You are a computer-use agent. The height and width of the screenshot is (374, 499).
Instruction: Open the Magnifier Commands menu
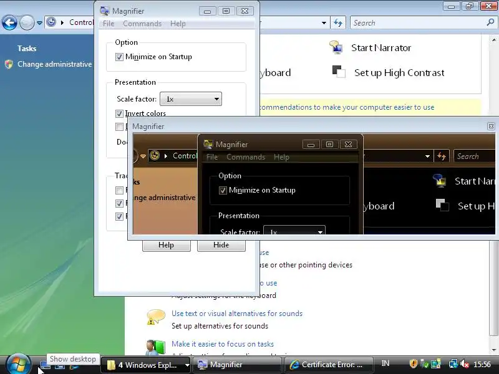pos(142,24)
